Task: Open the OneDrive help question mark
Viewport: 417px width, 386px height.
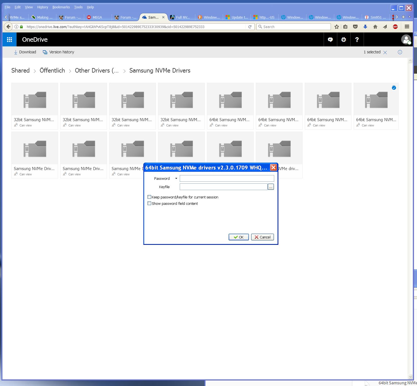Action: click(x=357, y=39)
